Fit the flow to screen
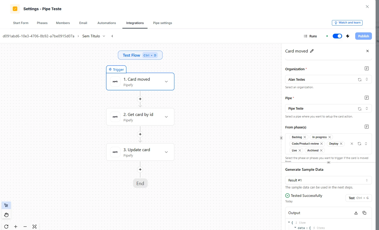The image size is (379, 230). click(35, 227)
